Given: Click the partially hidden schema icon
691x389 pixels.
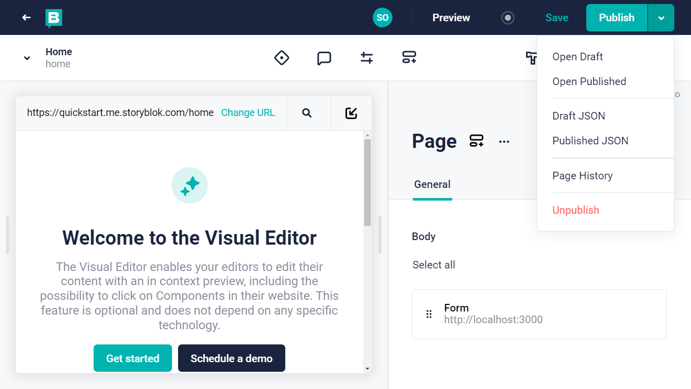Looking at the screenshot, I should [531, 58].
